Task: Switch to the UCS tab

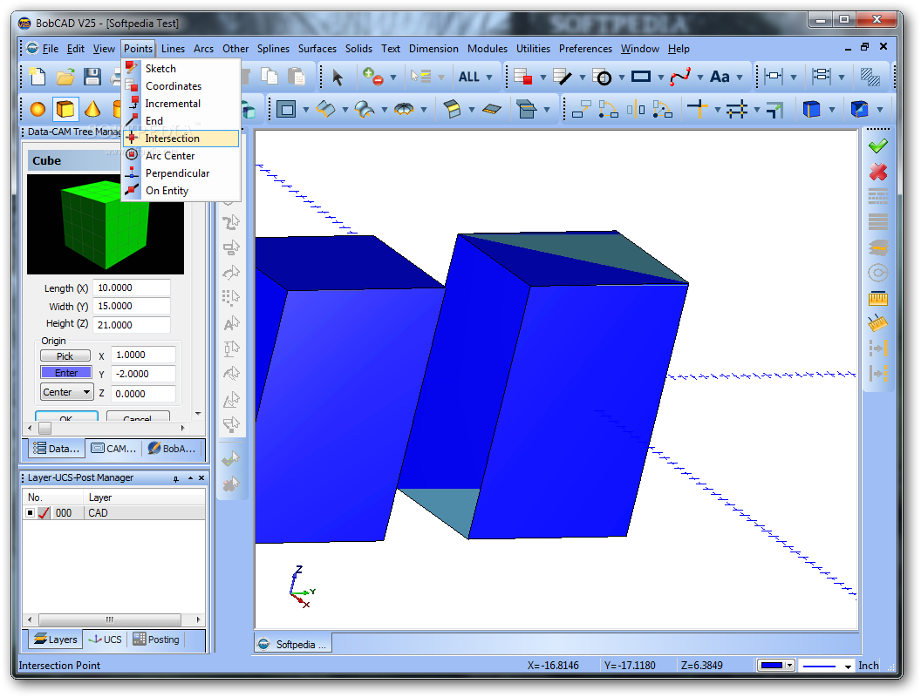Action: pyautogui.click(x=106, y=639)
